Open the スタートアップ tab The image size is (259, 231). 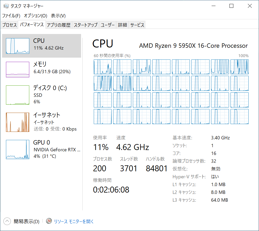[x=85, y=25]
